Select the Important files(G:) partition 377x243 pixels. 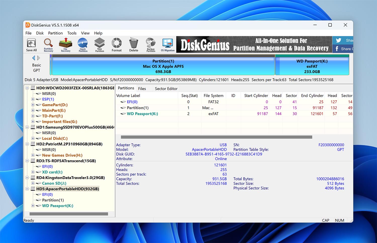click(x=60, y=121)
